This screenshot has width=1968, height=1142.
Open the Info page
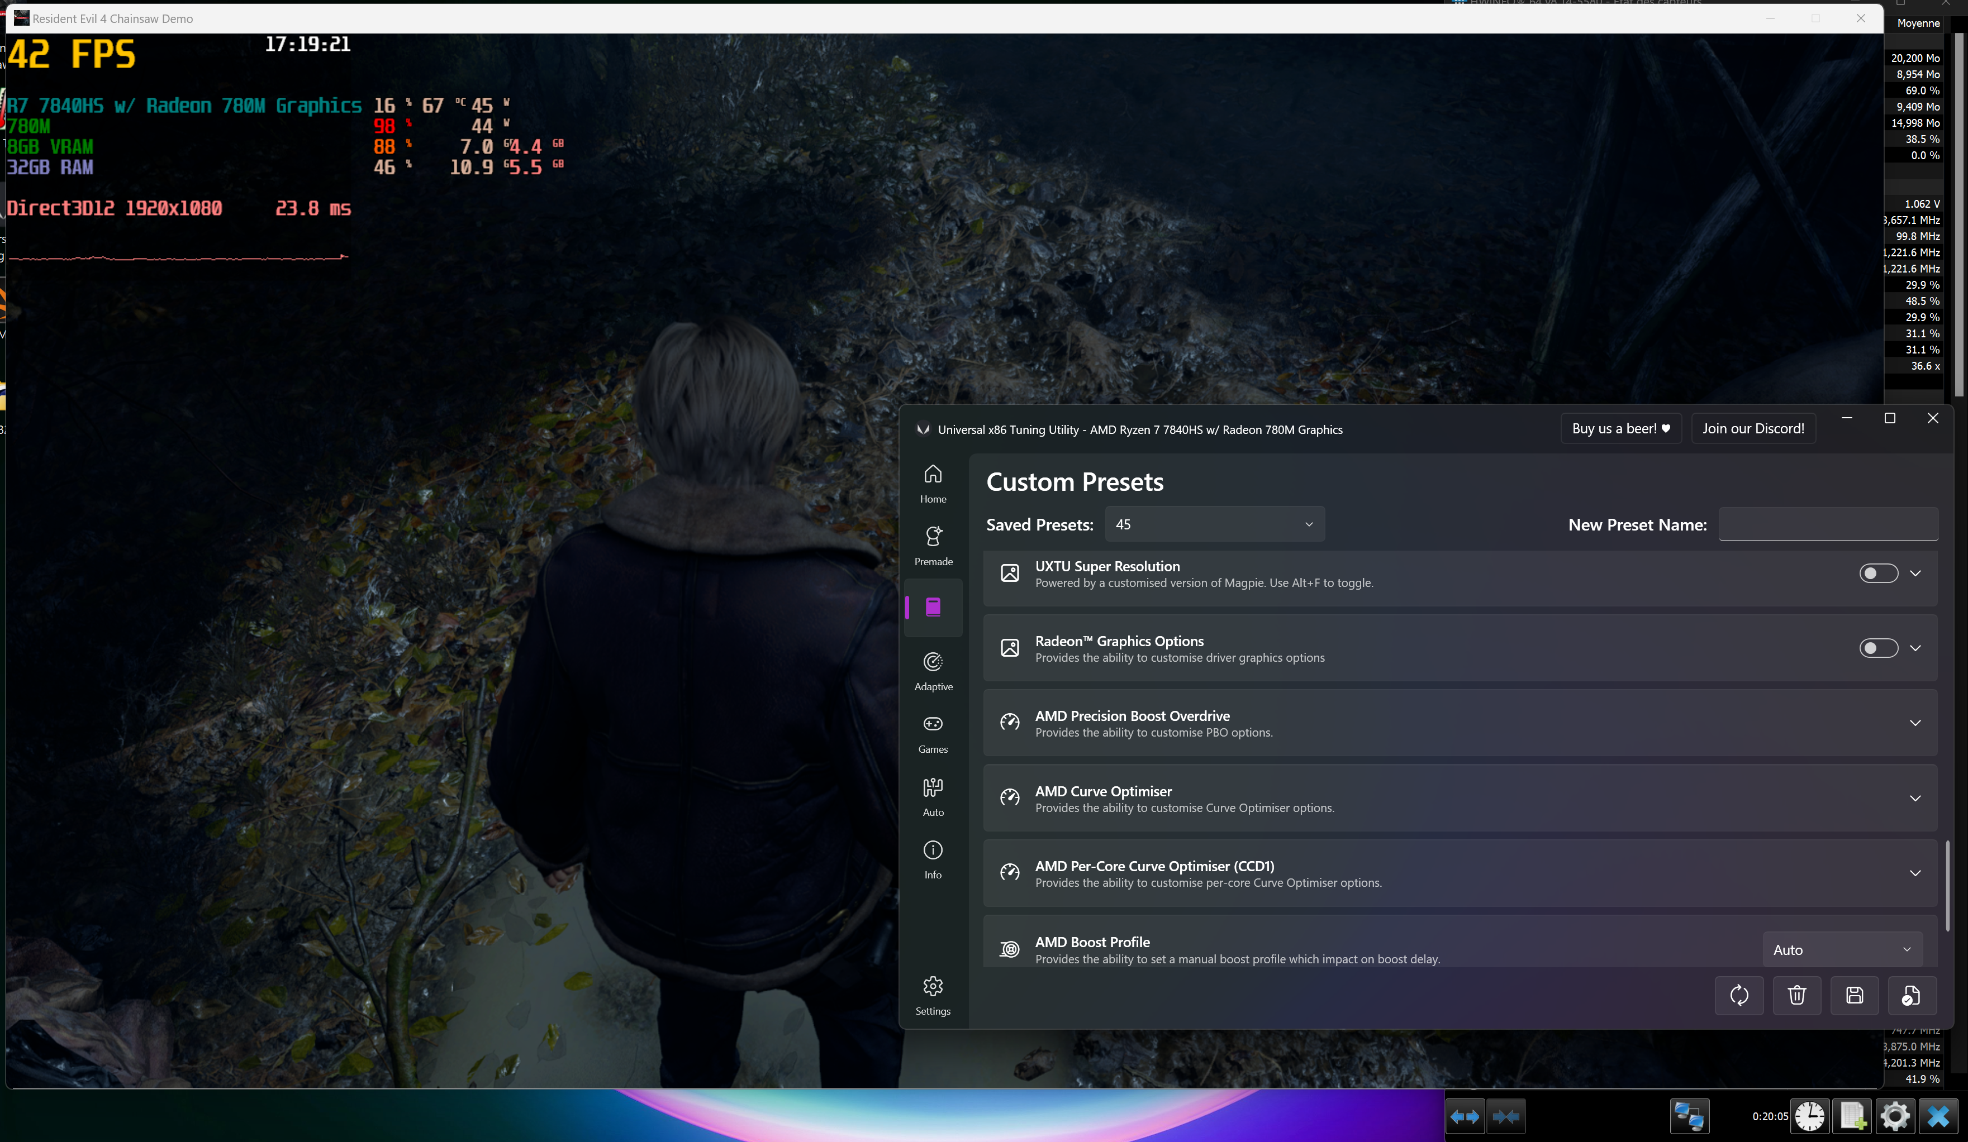[x=933, y=859]
